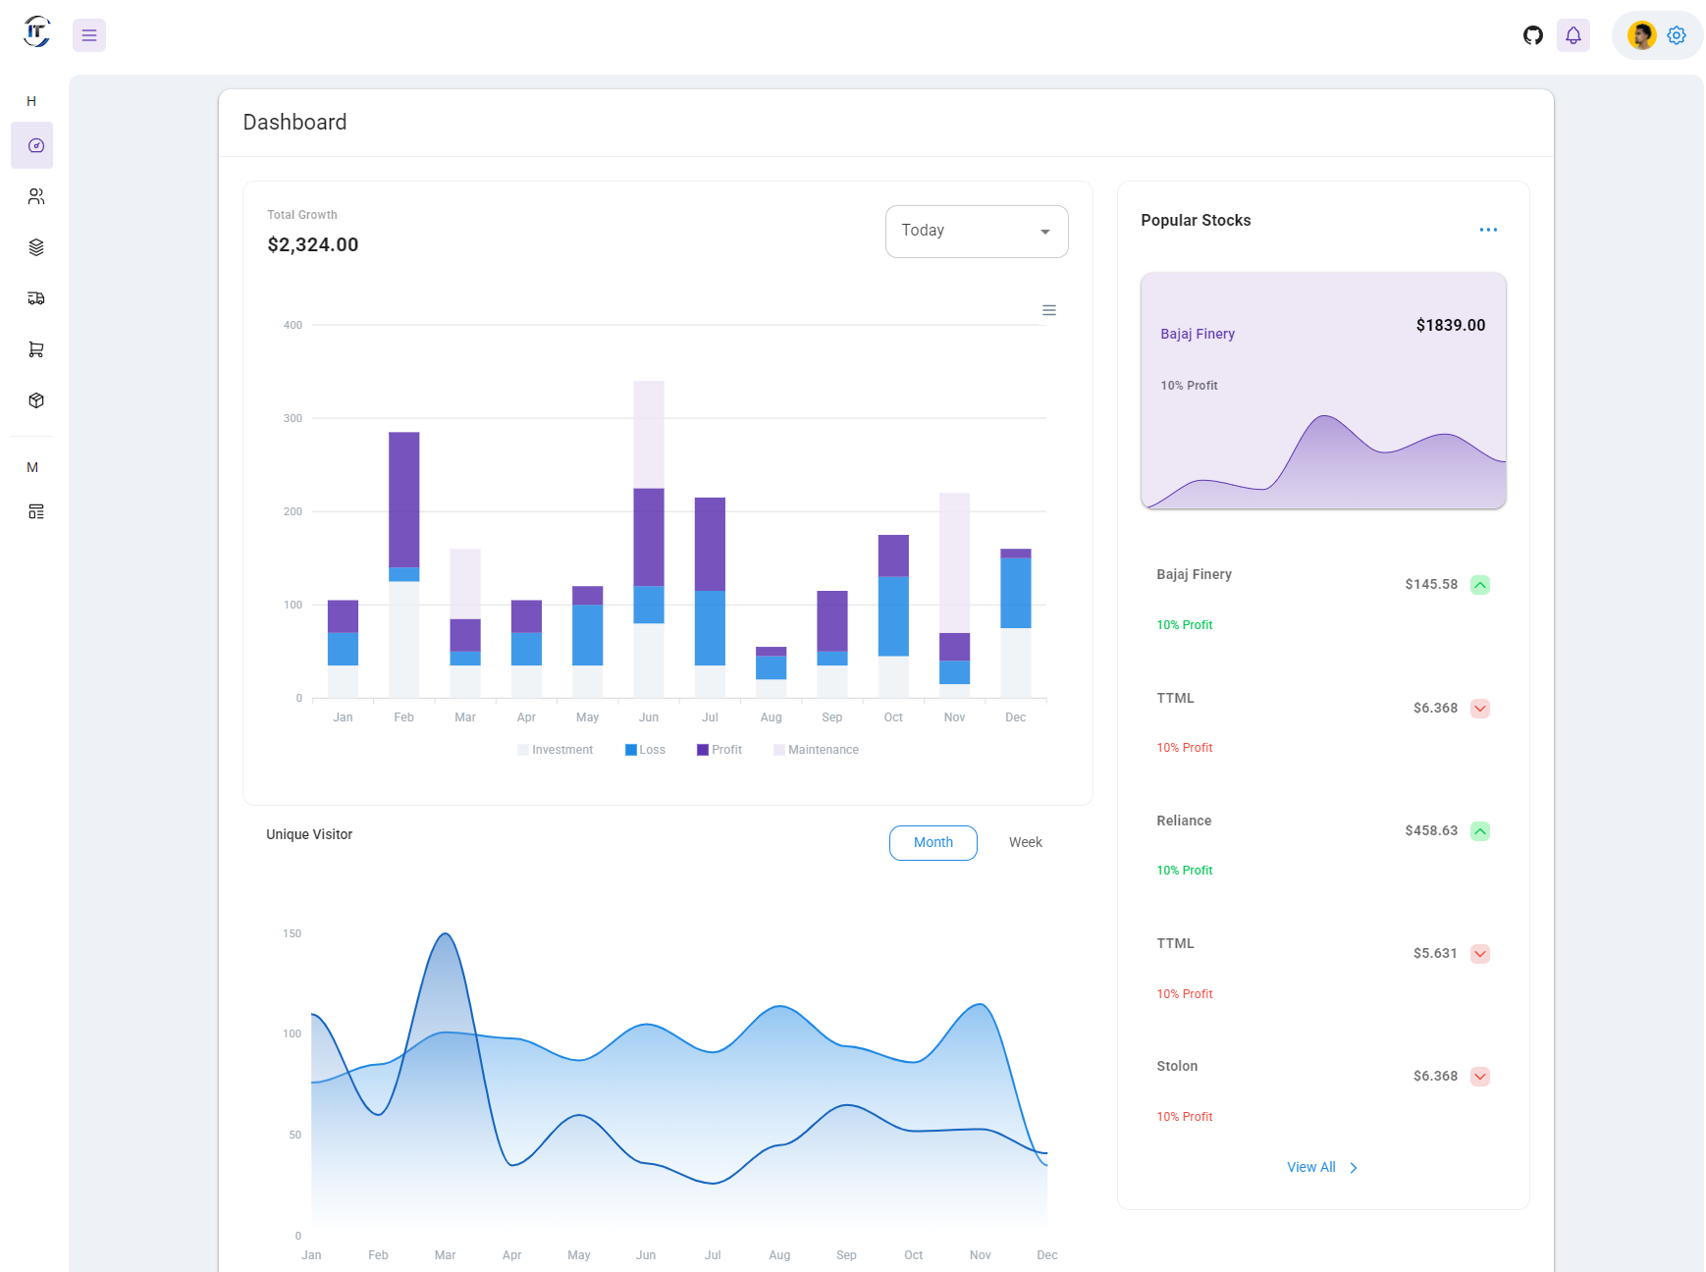The image size is (1706, 1272).
Task: Open the users sidebar icon
Action: point(36,196)
